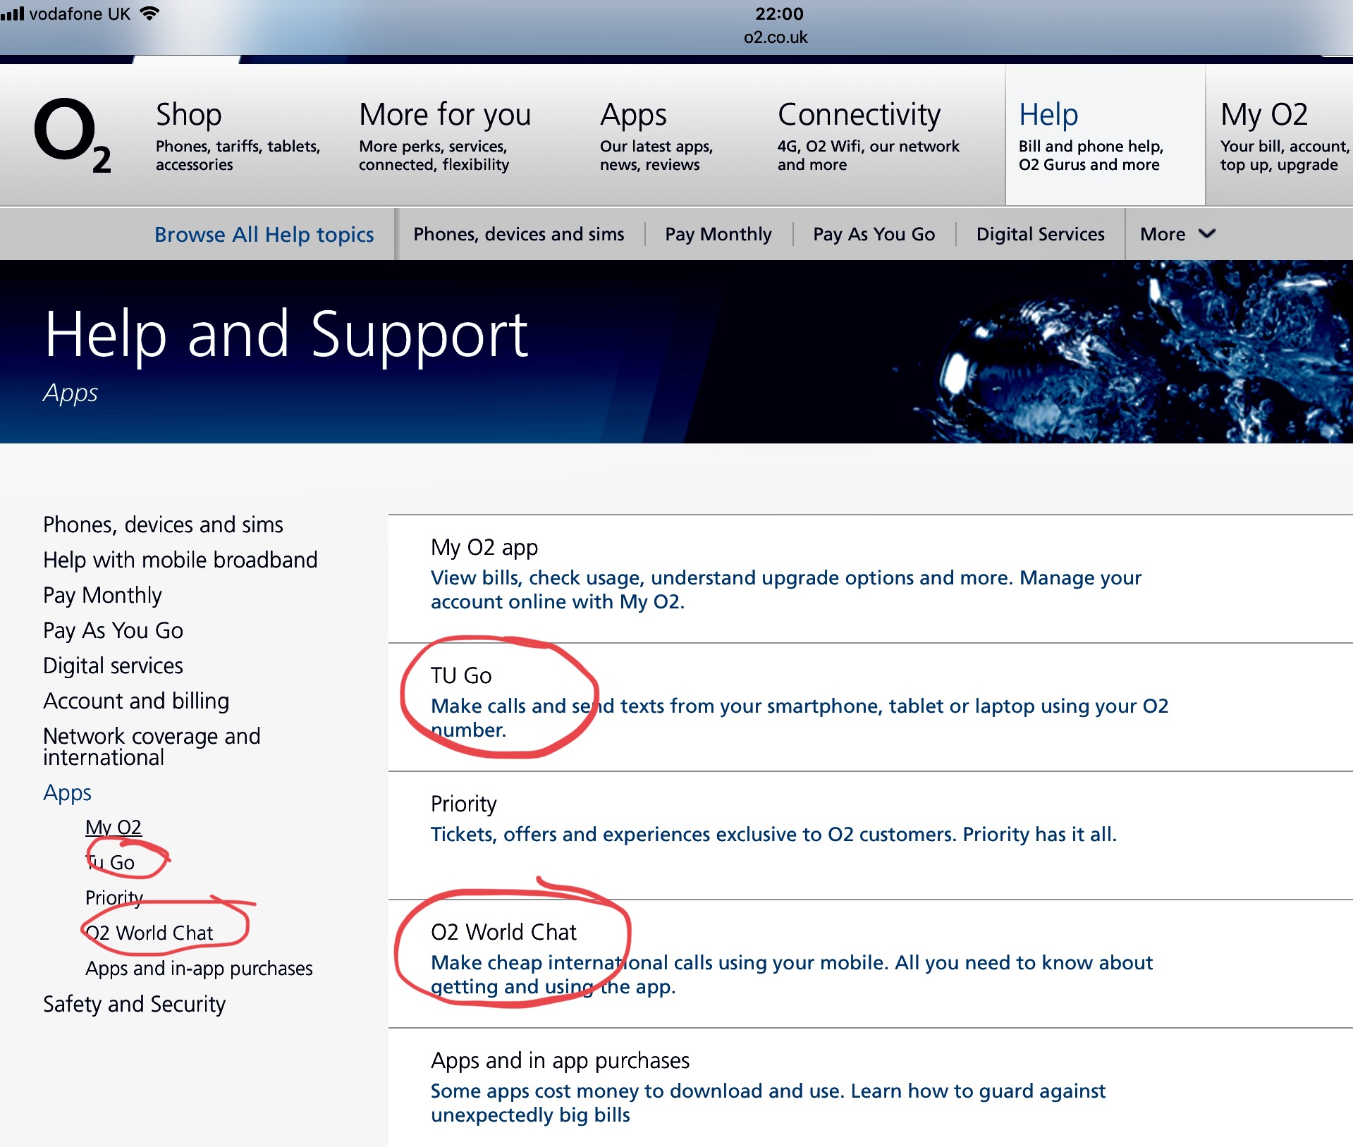Viewport: 1353px width, 1147px height.
Task: Click the Priority heading in main list
Action: (x=463, y=804)
